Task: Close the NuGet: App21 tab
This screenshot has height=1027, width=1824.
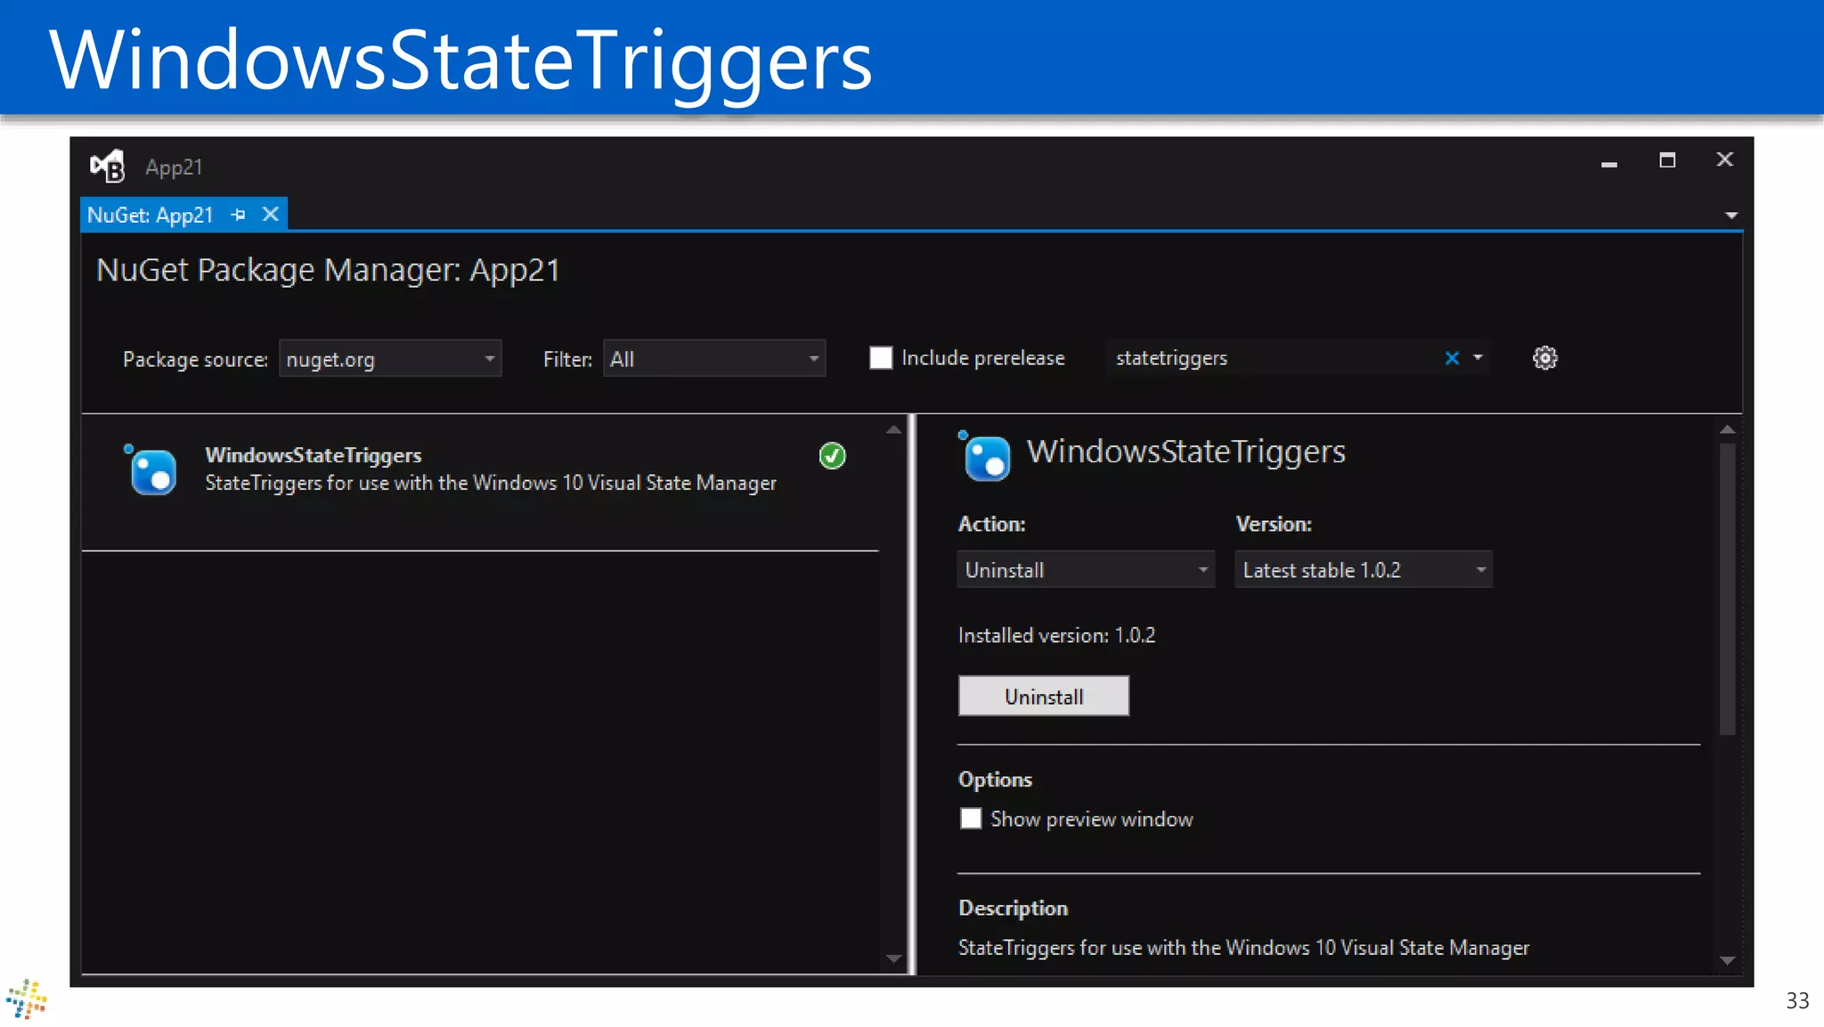Action: pos(271,215)
